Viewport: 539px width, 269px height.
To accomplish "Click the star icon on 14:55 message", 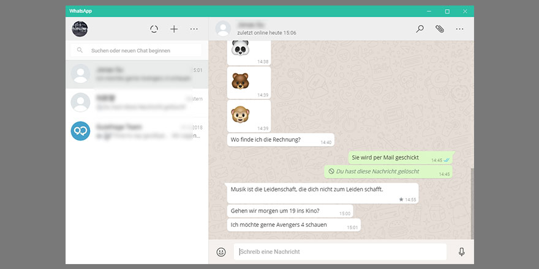I will [x=401, y=199].
